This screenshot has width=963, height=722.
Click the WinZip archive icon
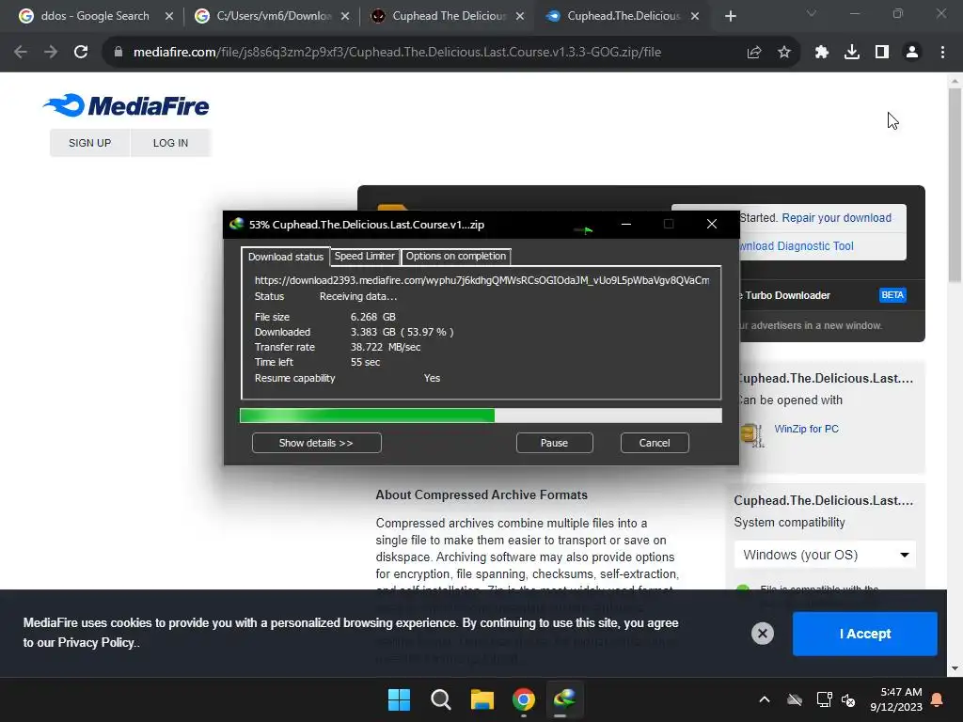click(x=751, y=434)
